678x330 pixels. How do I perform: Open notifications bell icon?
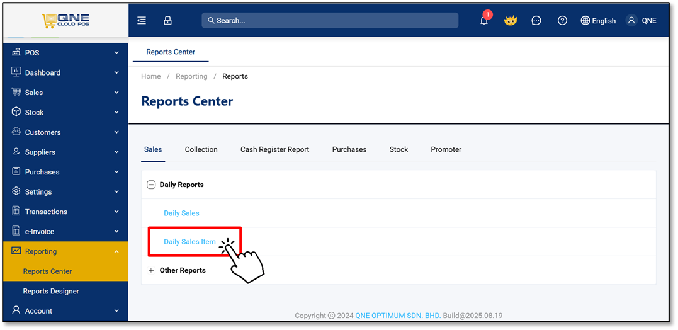[x=484, y=20]
